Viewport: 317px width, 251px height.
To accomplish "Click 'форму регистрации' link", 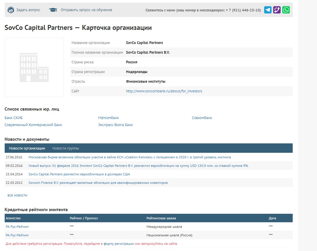I will 119,244.
